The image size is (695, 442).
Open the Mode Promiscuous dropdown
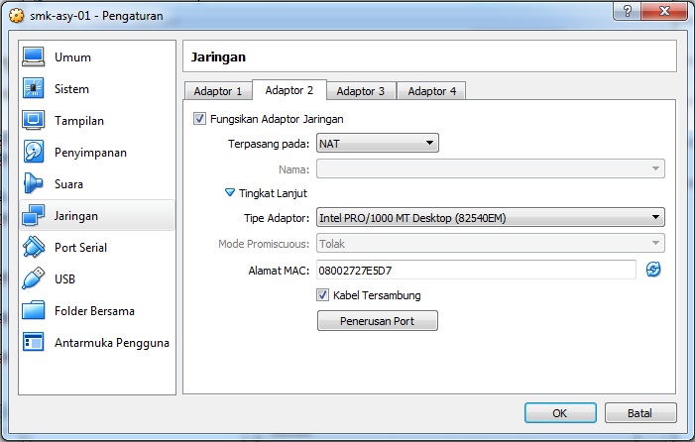(x=490, y=243)
